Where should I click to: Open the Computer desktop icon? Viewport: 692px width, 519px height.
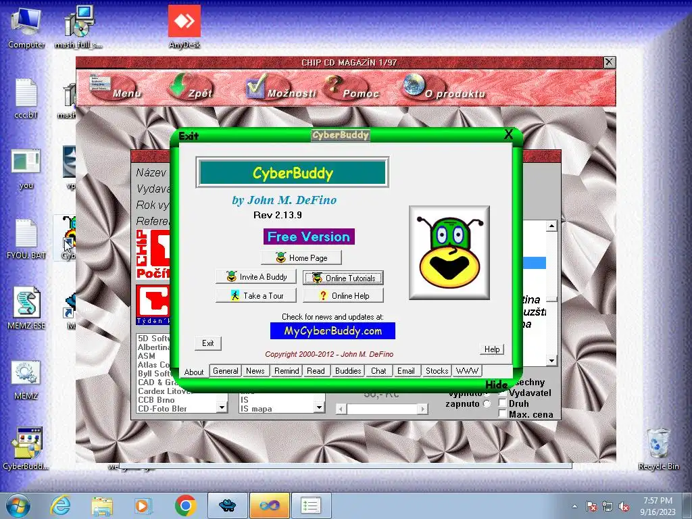26,28
